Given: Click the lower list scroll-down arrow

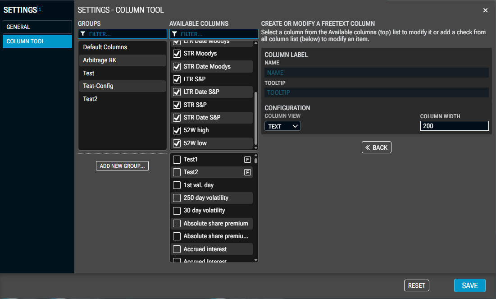Looking at the screenshot, I should point(256,260).
